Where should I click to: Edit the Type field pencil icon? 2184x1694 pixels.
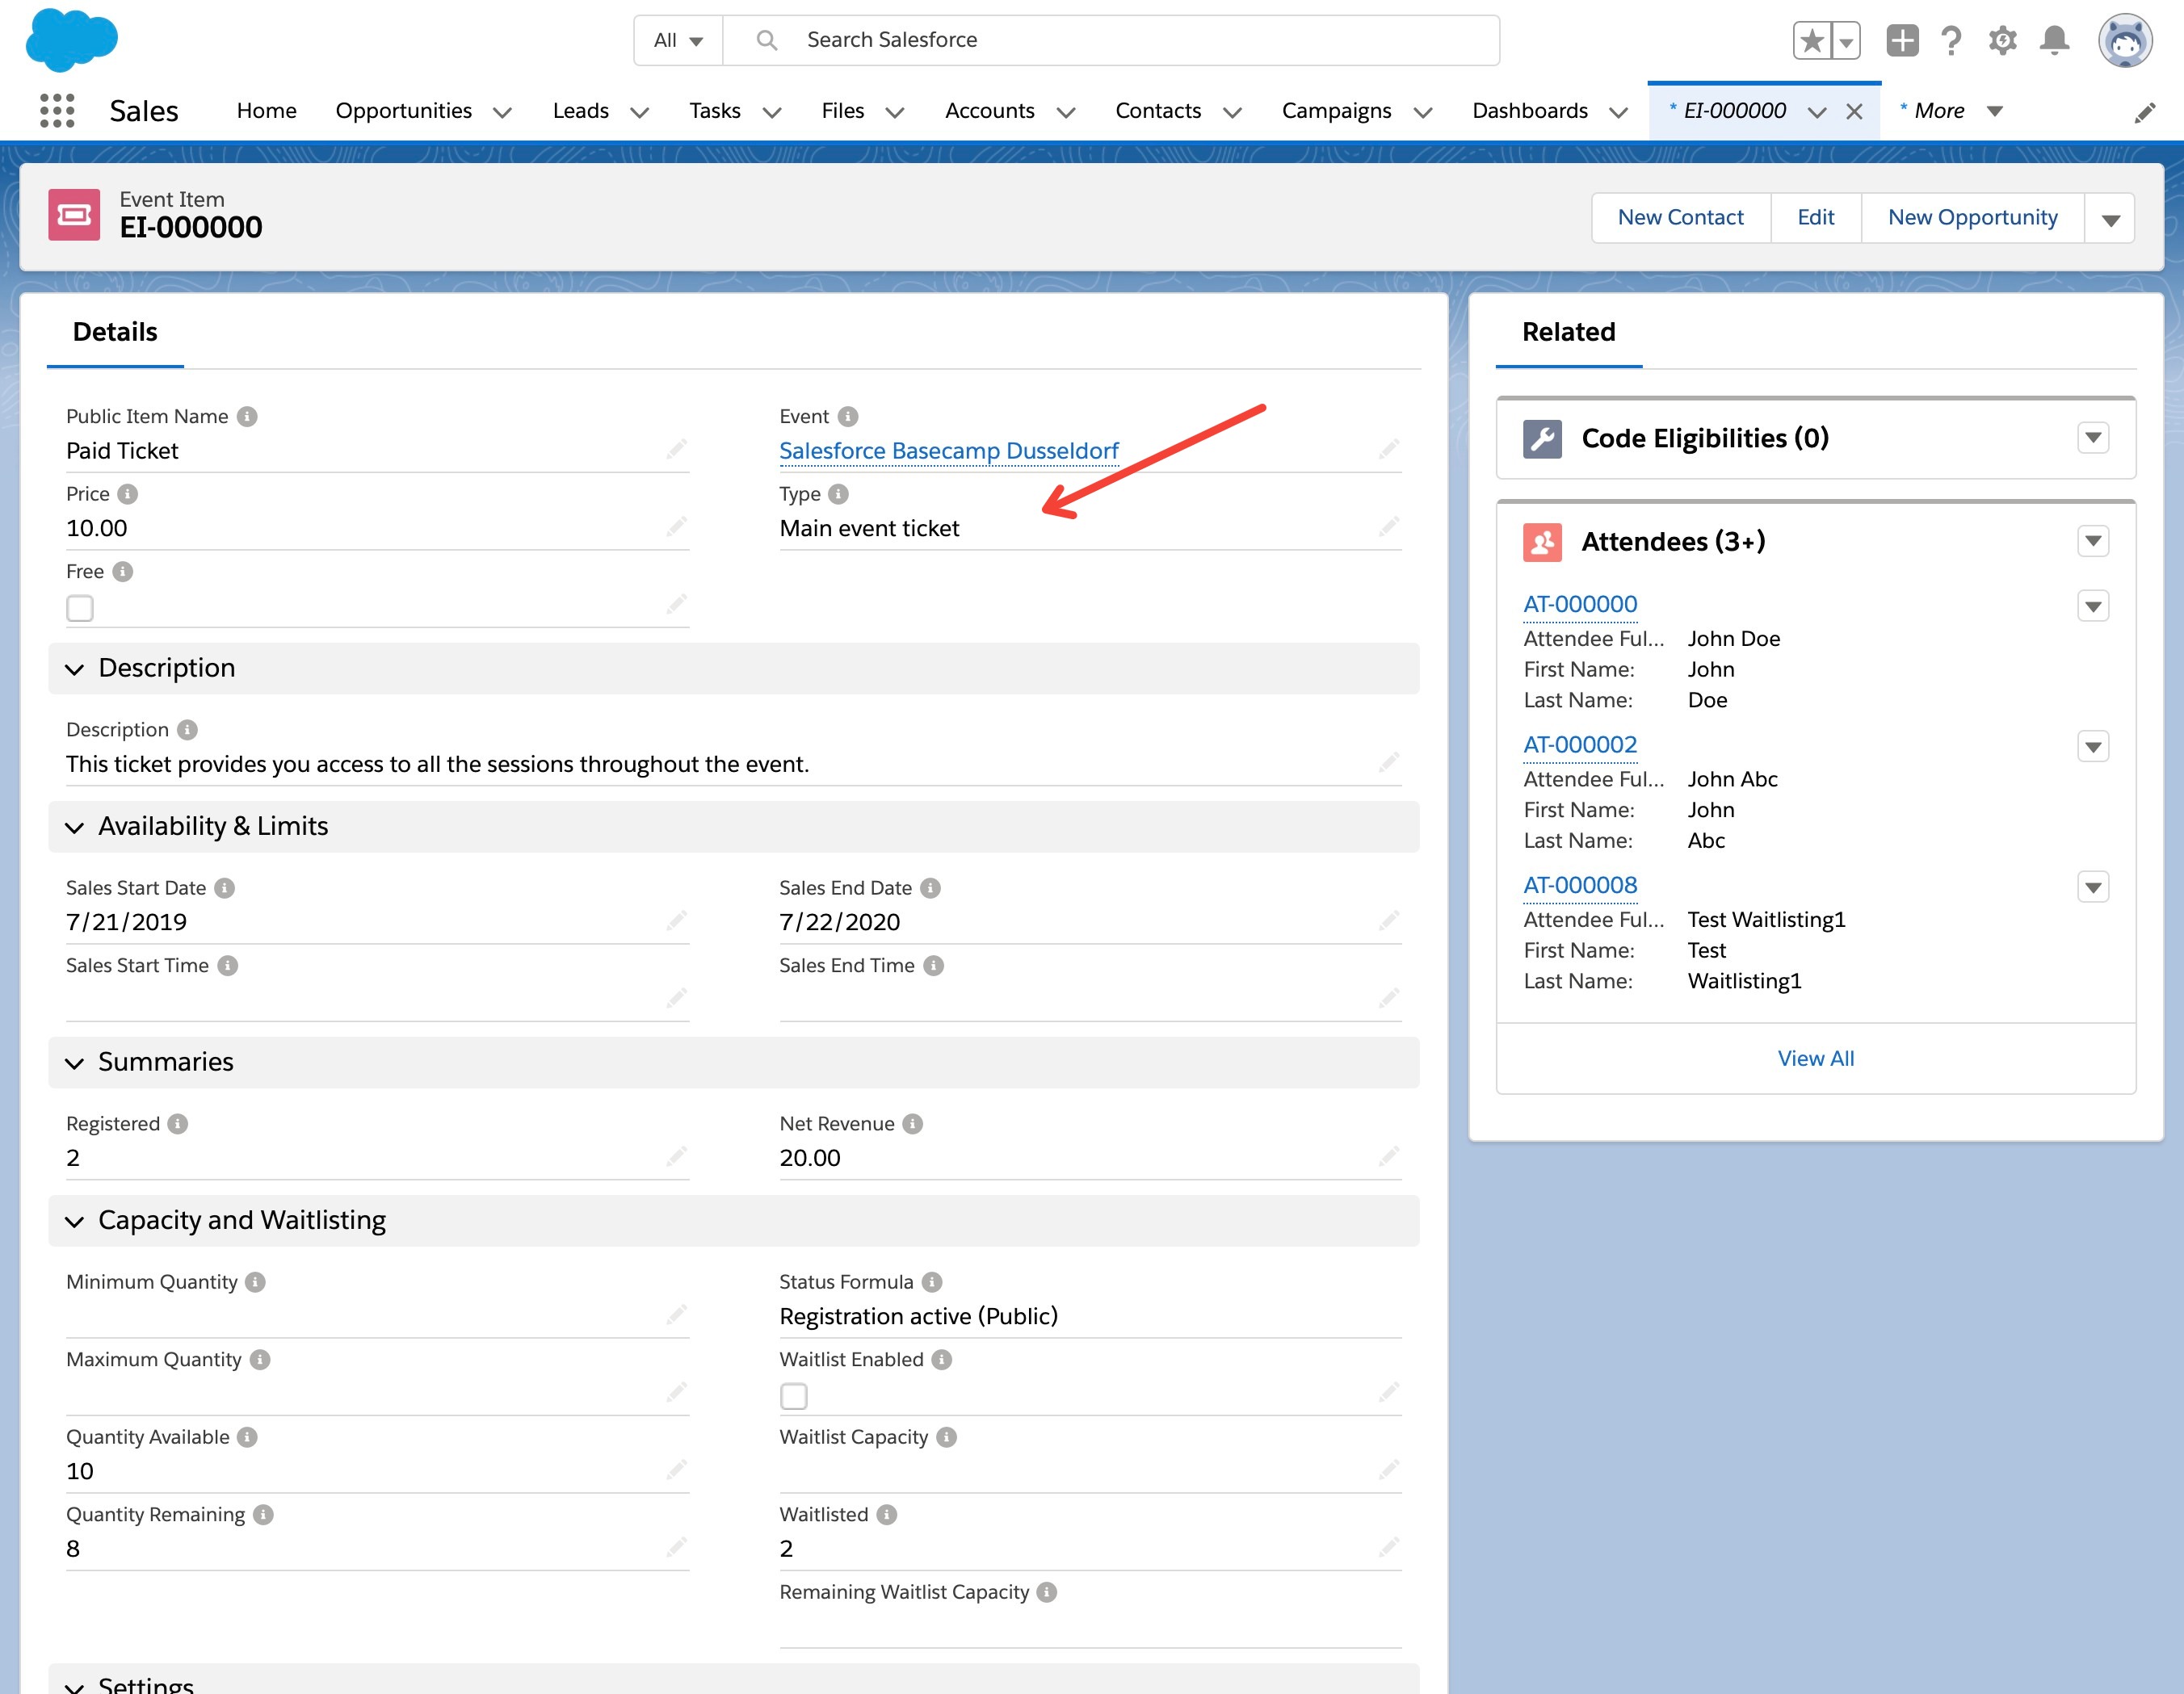click(x=1389, y=526)
